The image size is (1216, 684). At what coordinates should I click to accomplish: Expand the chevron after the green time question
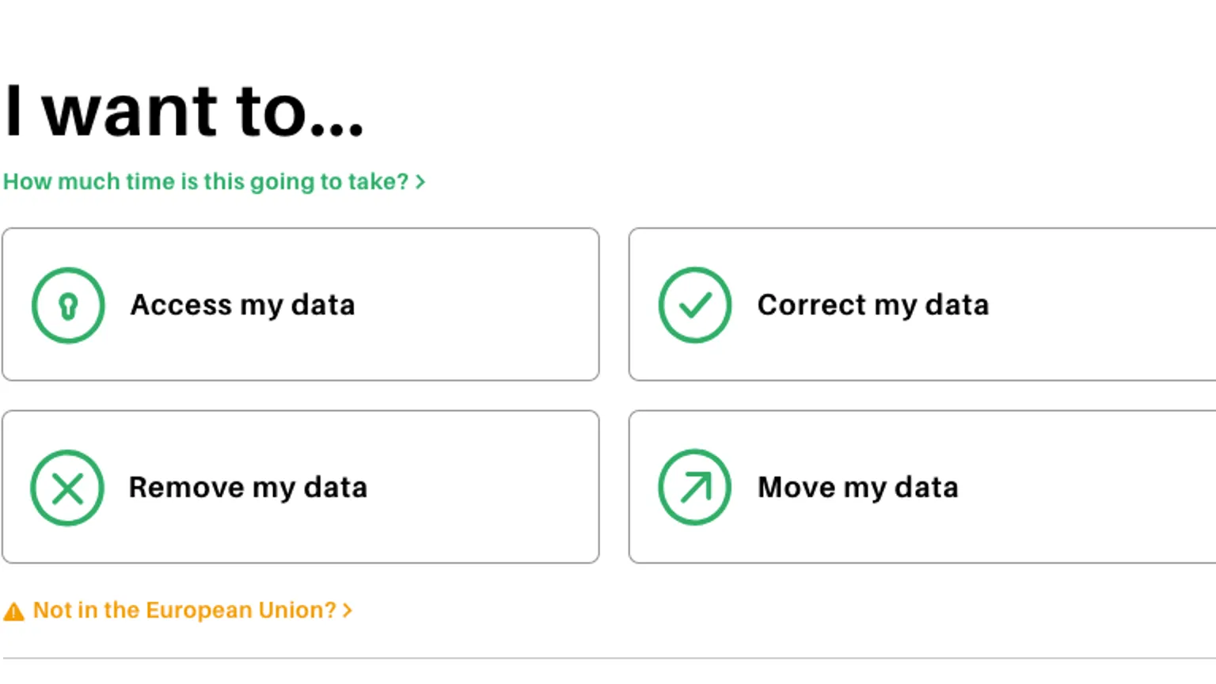point(420,182)
